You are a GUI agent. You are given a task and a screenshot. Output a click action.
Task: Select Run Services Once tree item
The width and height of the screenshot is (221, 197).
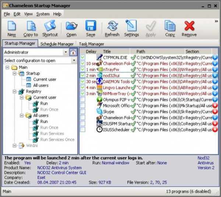[57, 140]
